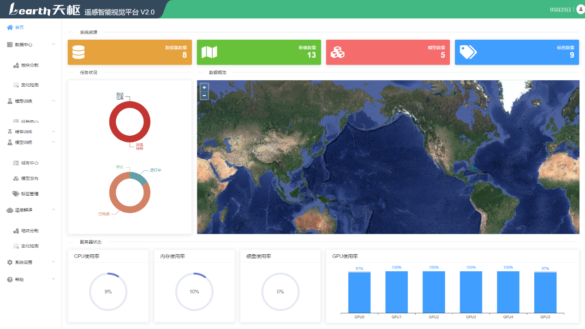
Task: Click the 系统资源 section heading
Action: click(89, 32)
